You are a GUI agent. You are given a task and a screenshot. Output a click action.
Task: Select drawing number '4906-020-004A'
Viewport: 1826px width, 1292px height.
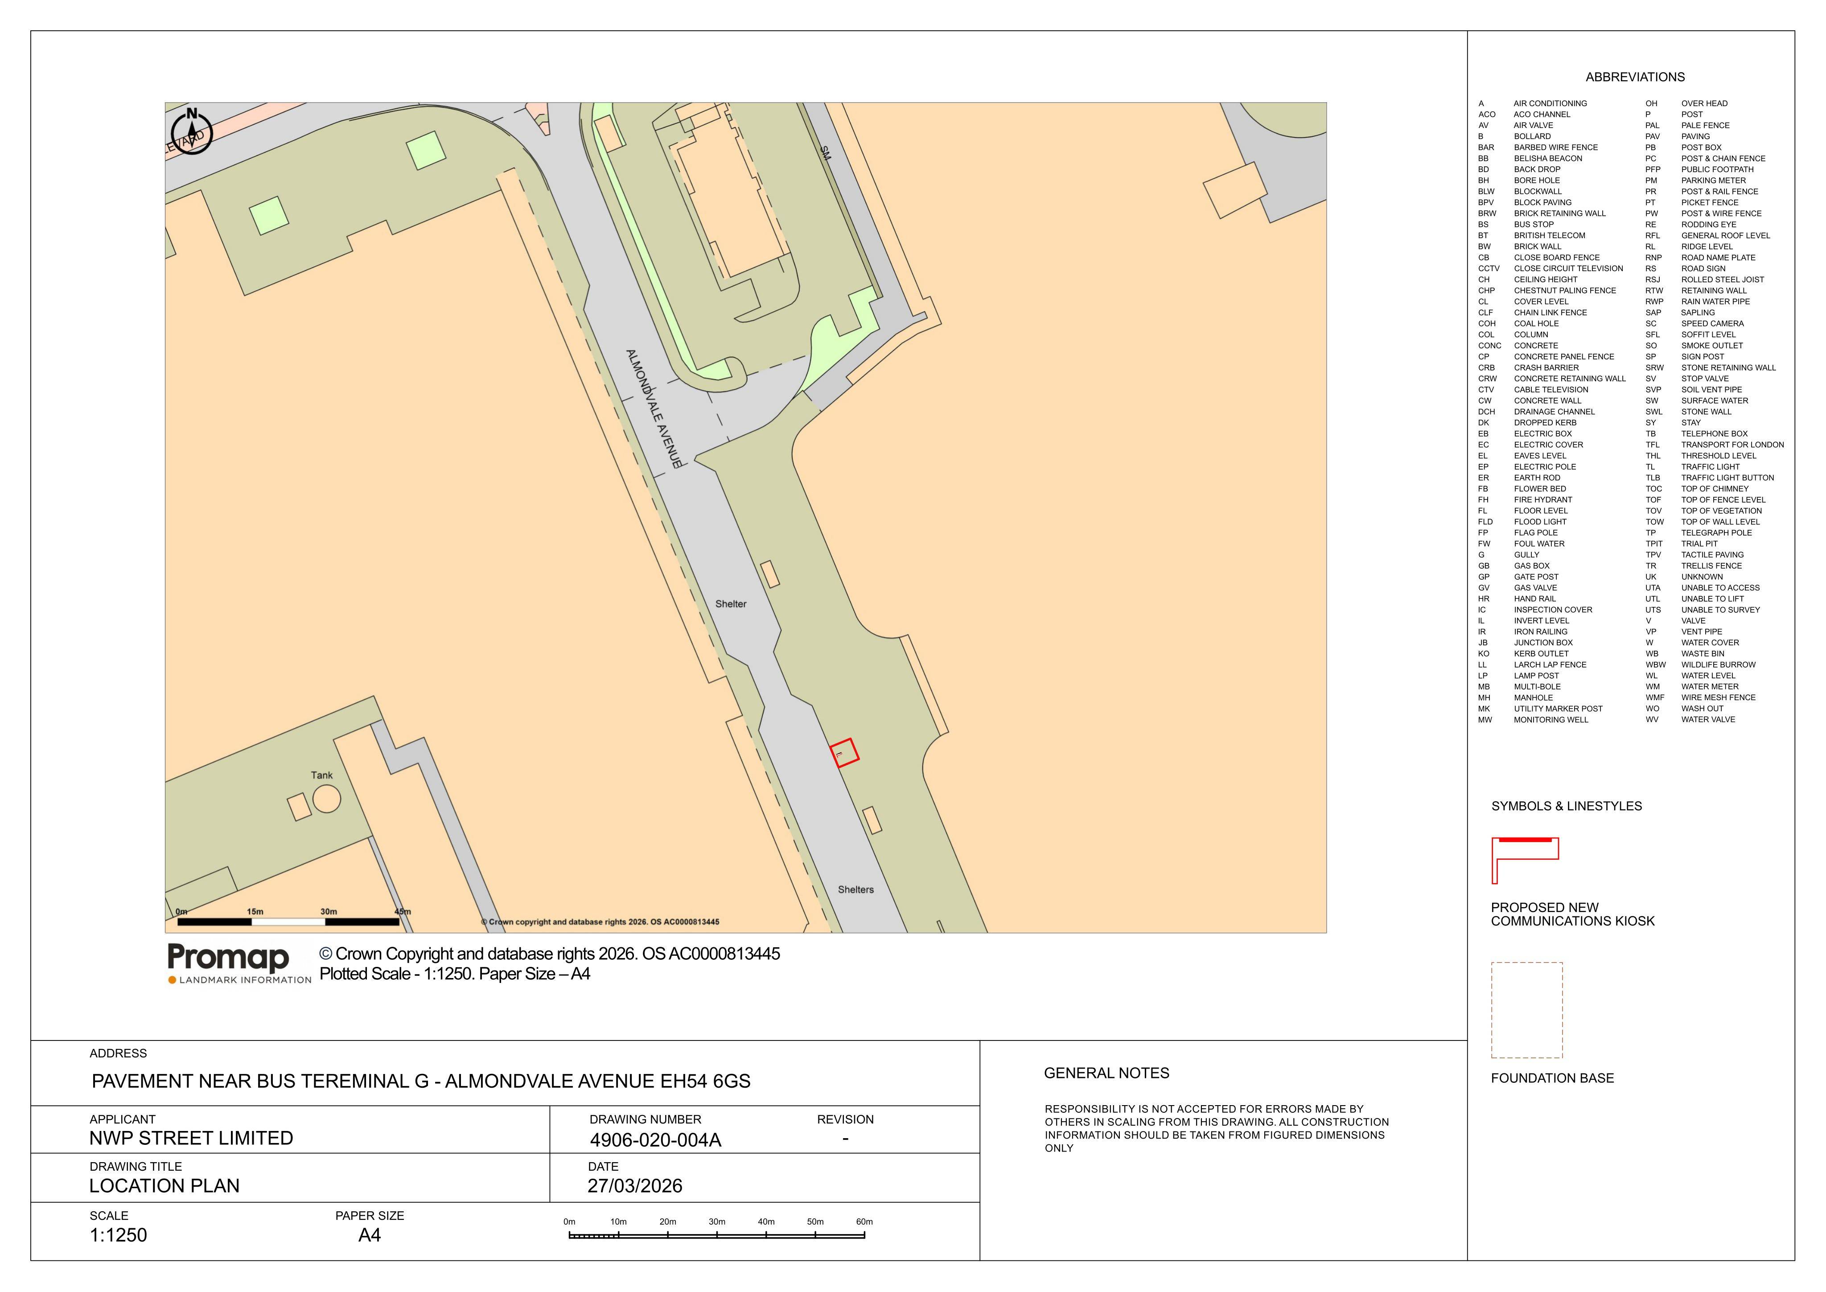pyautogui.click(x=655, y=1139)
